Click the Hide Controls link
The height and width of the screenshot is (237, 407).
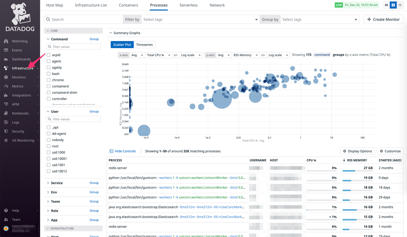(x=123, y=151)
